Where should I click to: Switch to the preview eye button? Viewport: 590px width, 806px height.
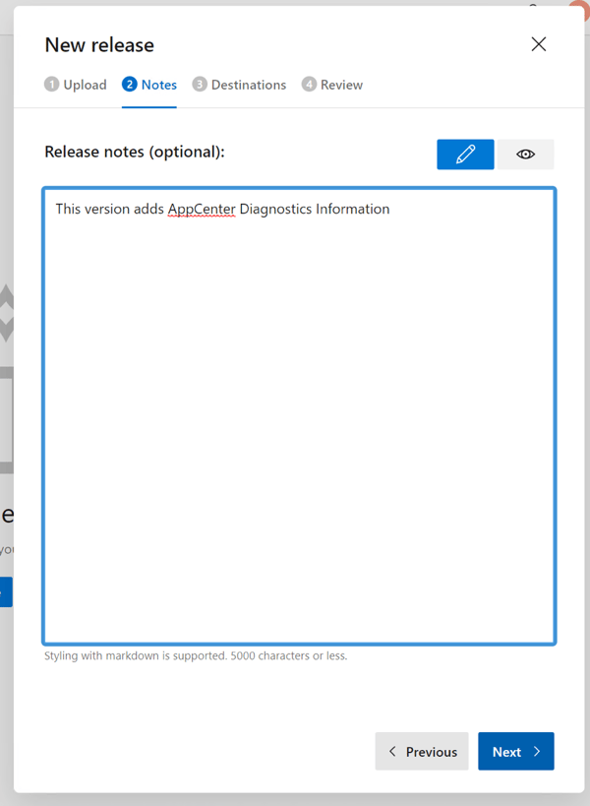525,155
